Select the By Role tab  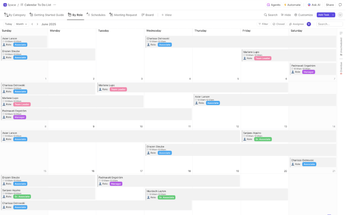click(x=75, y=15)
